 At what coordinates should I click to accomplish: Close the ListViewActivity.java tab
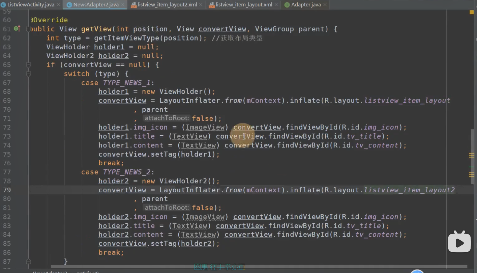(x=59, y=5)
